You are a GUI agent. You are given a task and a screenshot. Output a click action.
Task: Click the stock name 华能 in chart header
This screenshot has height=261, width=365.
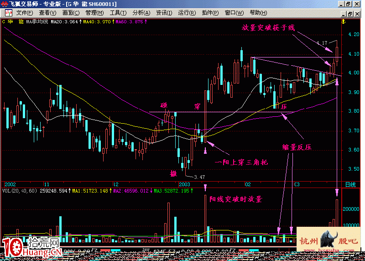(16, 21)
